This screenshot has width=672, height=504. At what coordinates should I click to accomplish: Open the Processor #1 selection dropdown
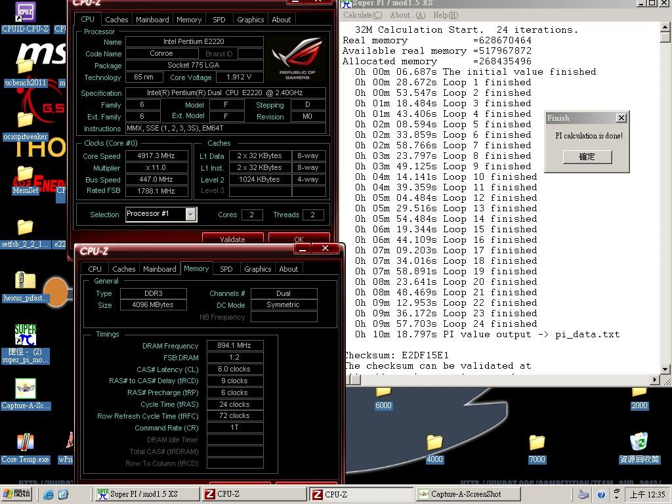[191, 214]
